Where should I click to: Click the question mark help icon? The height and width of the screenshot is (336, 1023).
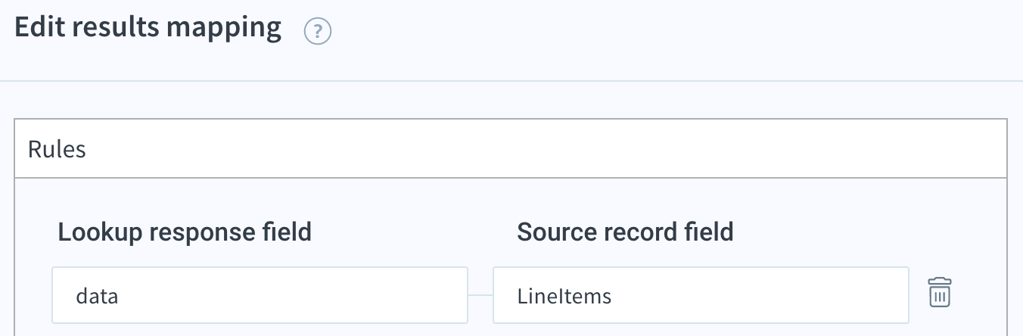pos(318,32)
